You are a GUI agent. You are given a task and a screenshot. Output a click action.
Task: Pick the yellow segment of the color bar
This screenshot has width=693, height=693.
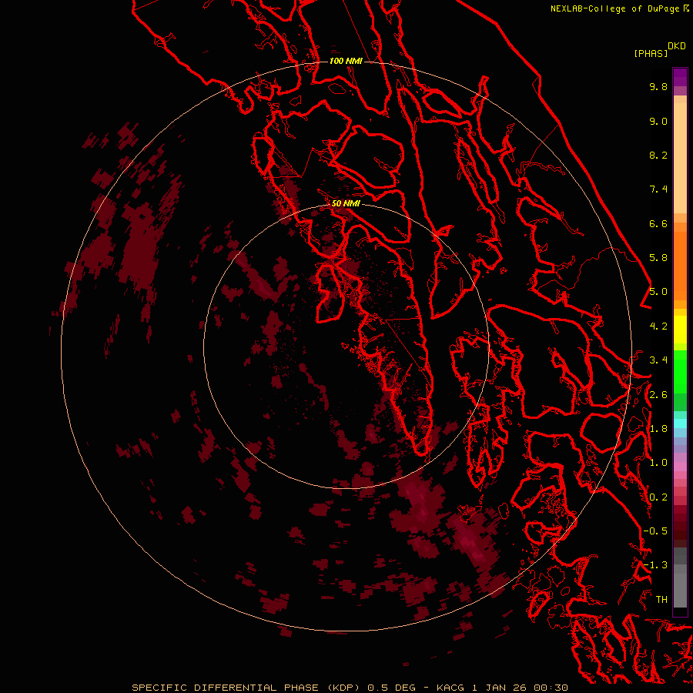[680, 329]
